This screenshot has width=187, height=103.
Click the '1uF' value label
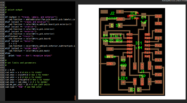tap(144, 22)
